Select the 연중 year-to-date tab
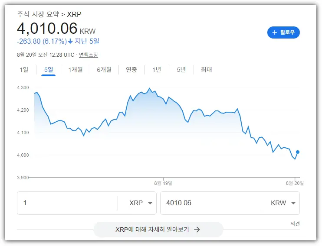322x246 pixels. click(131, 70)
